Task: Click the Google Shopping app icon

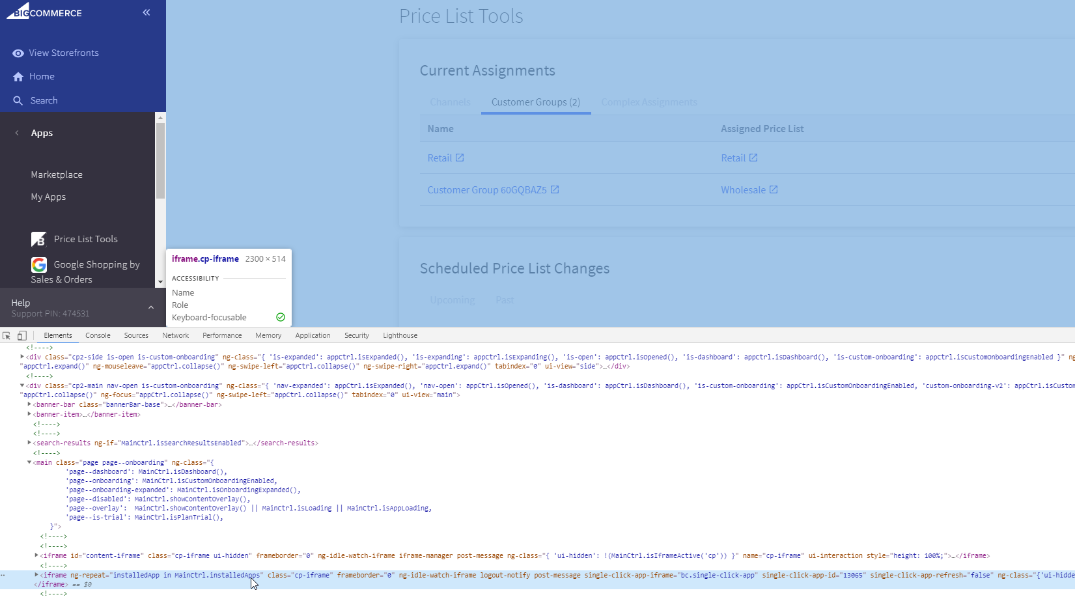Action: [x=39, y=265]
